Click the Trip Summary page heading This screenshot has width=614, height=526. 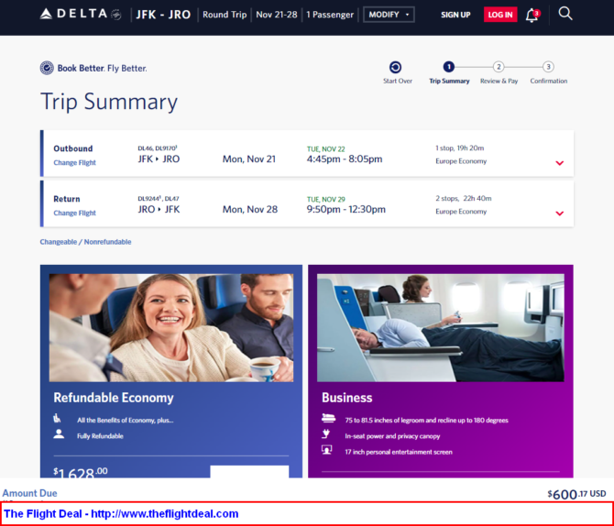[x=109, y=102]
